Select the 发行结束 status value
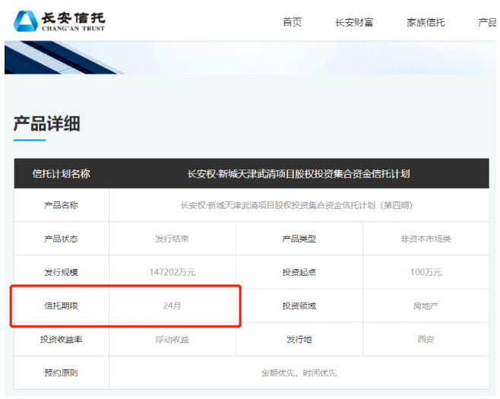 pos(172,239)
